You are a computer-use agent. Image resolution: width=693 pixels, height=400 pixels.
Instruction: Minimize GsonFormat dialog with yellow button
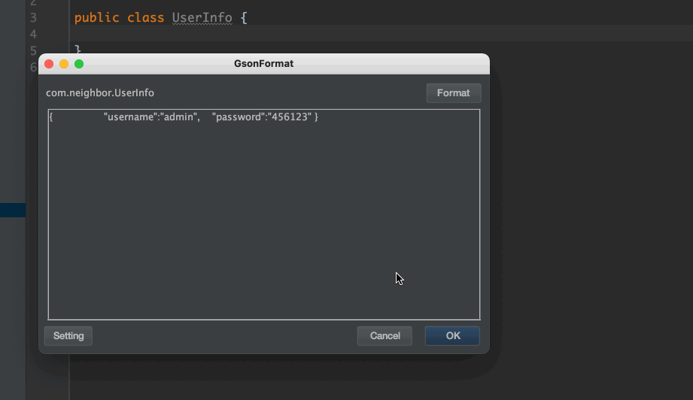click(x=64, y=64)
